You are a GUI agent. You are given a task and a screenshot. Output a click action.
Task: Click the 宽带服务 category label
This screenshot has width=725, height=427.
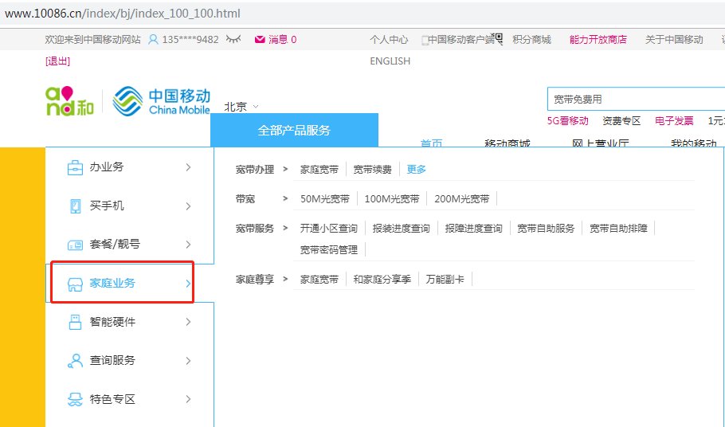pos(255,229)
